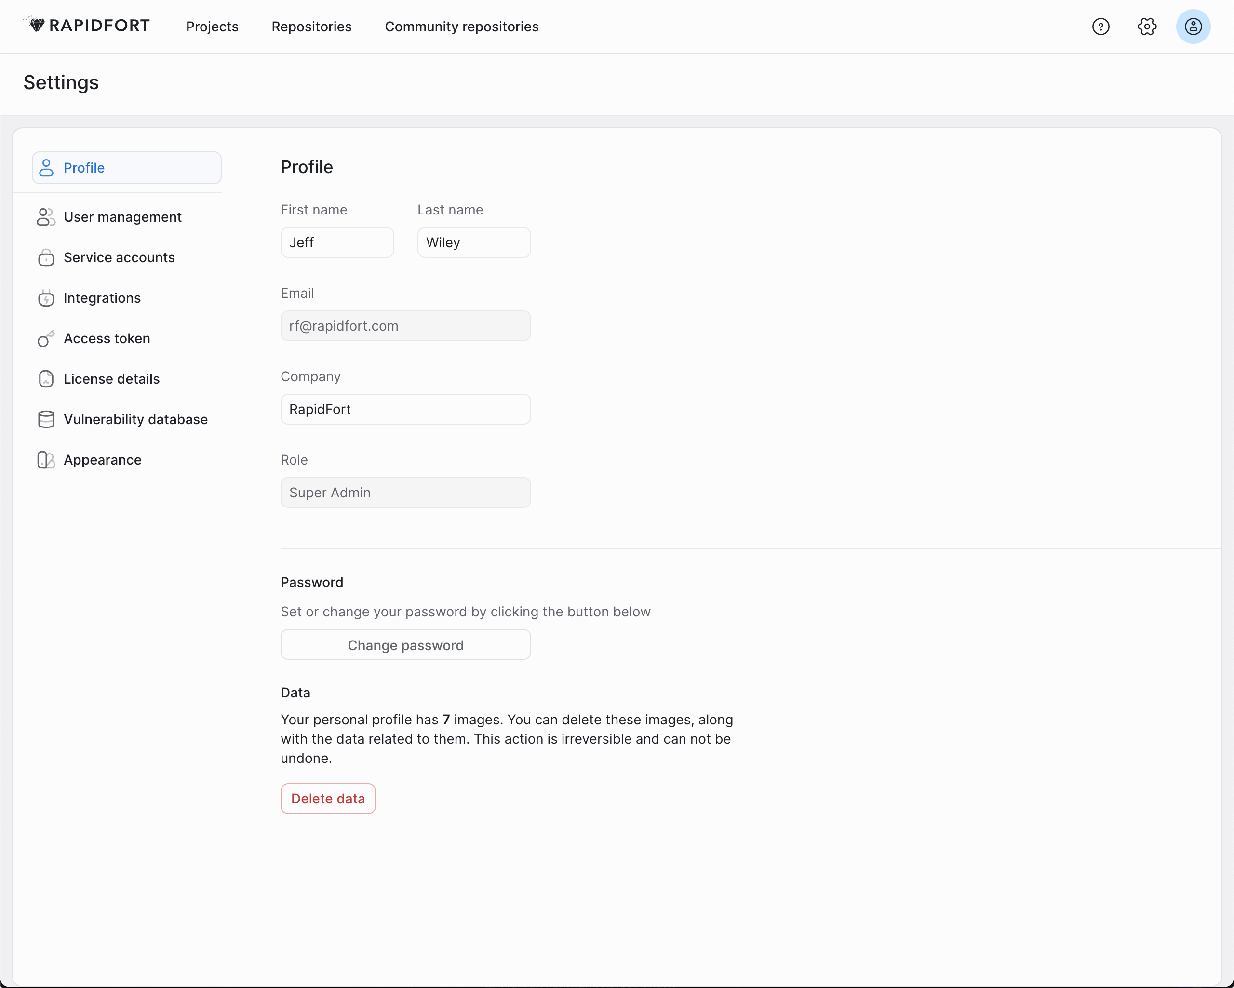Select the Profile settings tab
Viewport: 1234px width, 988px height.
pos(126,168)
